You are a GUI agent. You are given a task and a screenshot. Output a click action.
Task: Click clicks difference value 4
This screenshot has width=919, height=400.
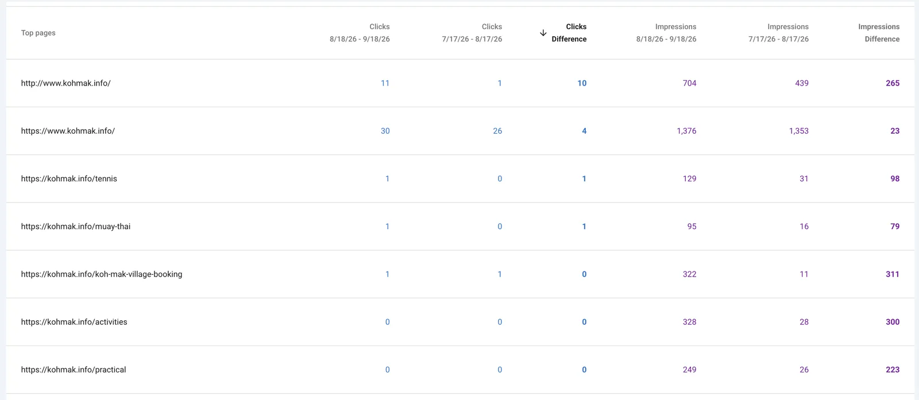pos(584,131)
